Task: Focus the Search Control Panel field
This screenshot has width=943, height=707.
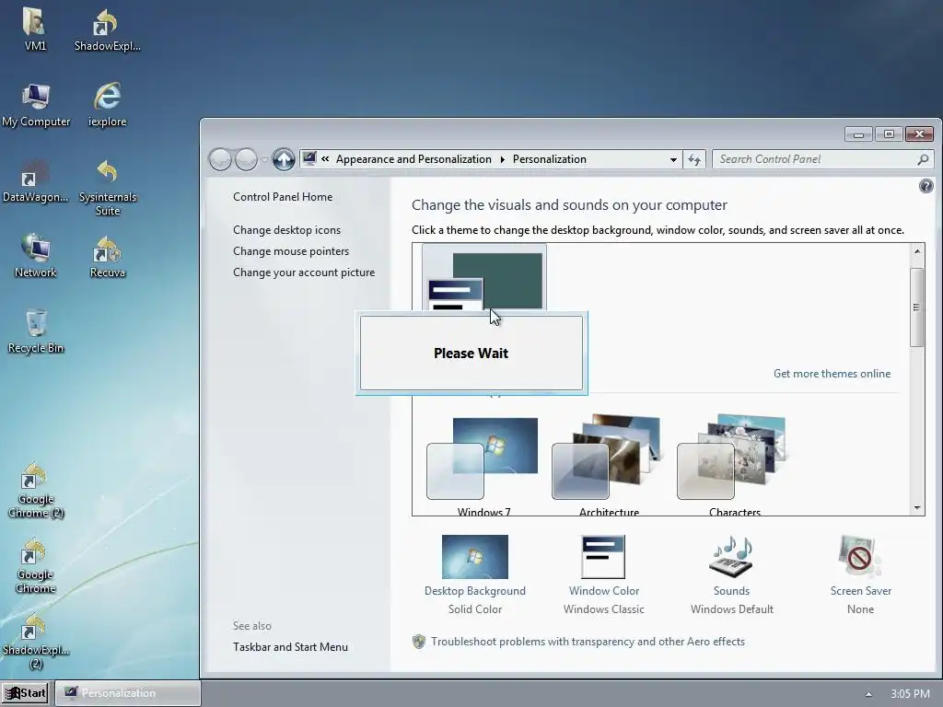Action: [x=821, y=159]
